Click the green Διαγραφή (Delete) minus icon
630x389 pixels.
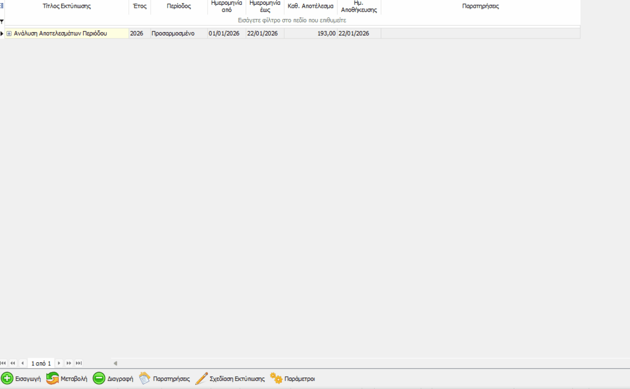coord(99,378)
